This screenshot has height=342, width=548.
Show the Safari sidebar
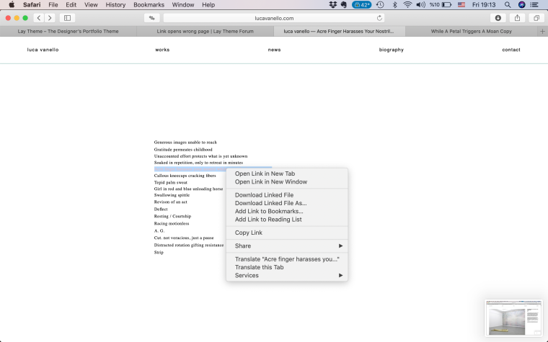pyautogui.click(x=68, y=18)
